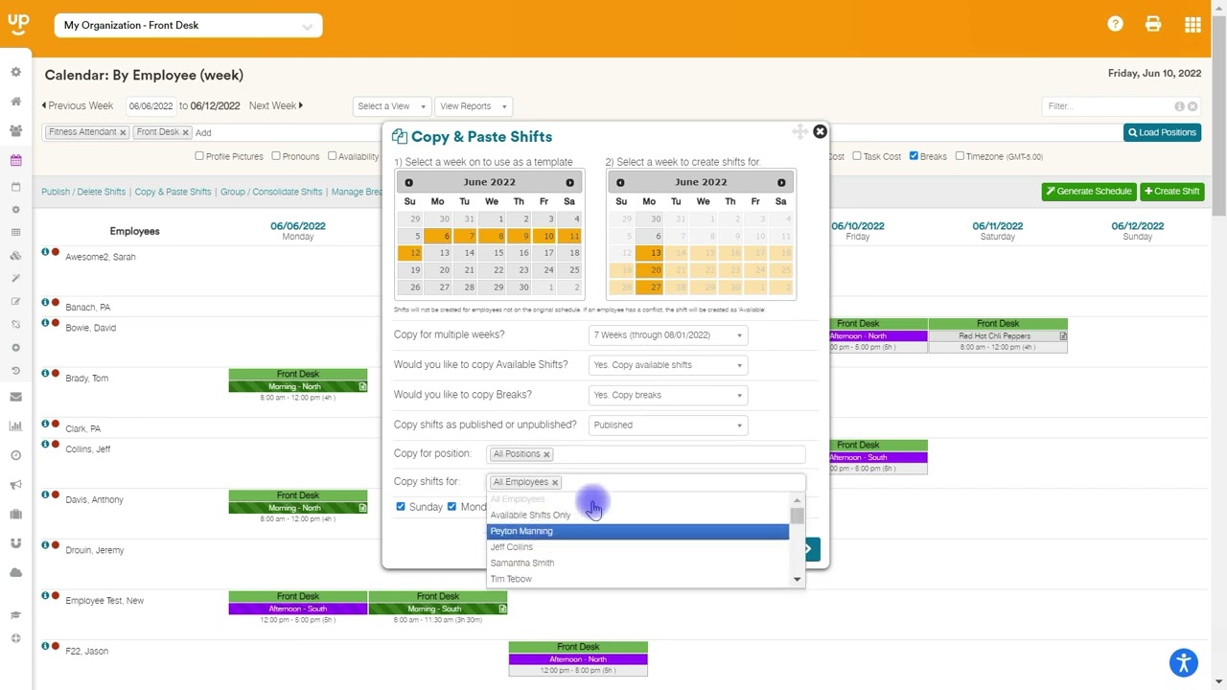Open the Employees people icon in the sidebar
This screenshot has width=1227, height=690.
[15, 131]
